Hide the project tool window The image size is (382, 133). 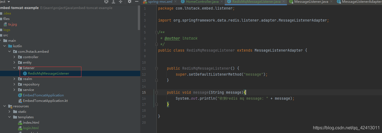tap(136, 2)
